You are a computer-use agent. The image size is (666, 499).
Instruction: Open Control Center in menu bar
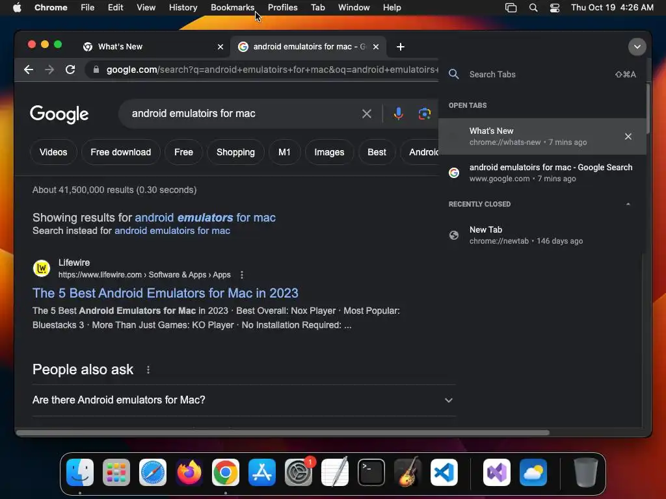(x=555, y=8)
